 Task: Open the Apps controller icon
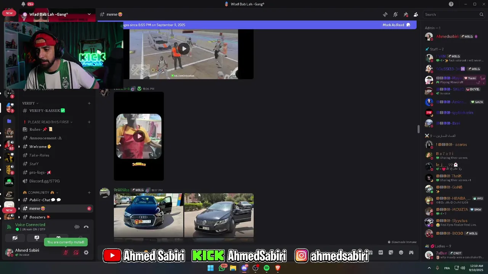(411, 252)
